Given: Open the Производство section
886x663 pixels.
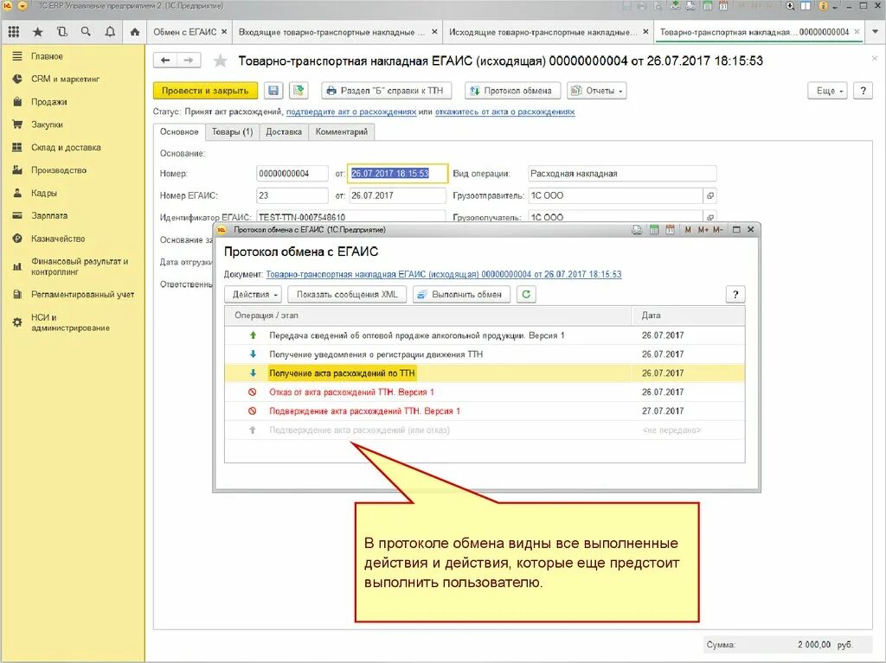Looking at the screenshot, I should [x=59, y=170].
